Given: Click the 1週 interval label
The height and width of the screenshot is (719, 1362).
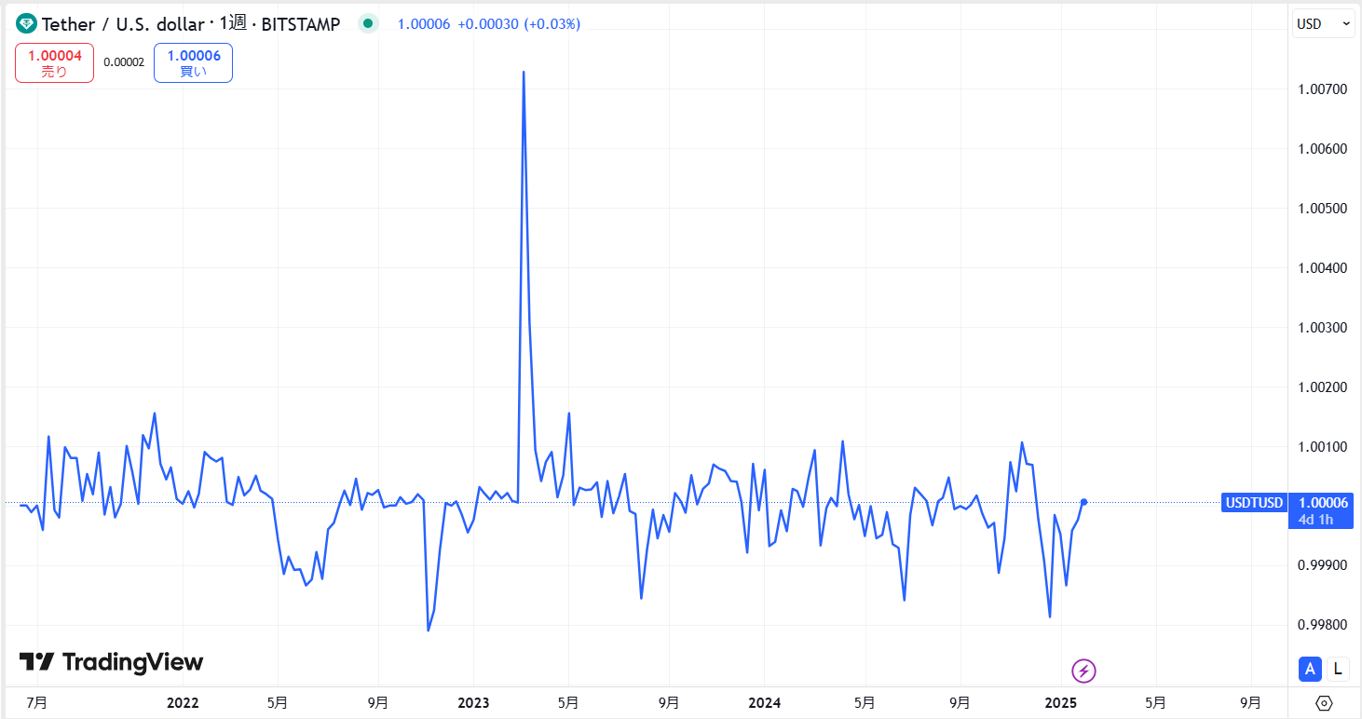Looking at the screenshot, I should pyautogui.click(x=233, y=24).
